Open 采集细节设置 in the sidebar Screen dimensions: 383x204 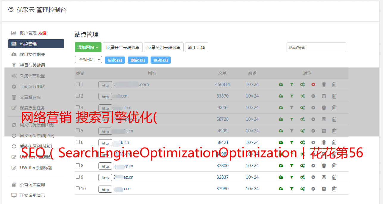tap(32, 76)
